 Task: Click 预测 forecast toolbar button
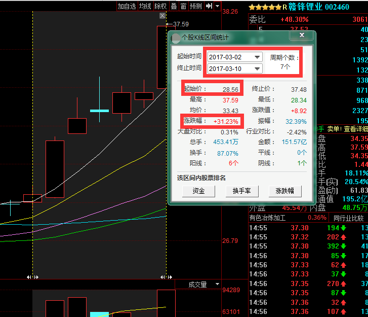pyautogui.click(x=196, y=6)
